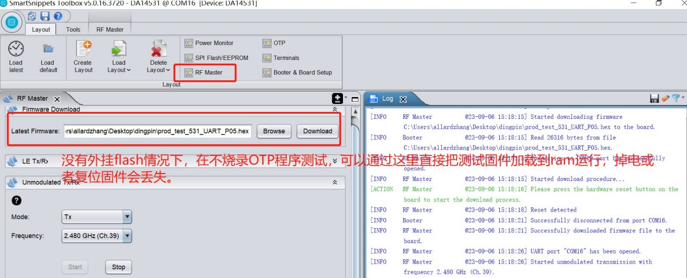Viewport: 687px width, 278px height.
Task: Save the log with the disk icon
Action: [654, 99]
